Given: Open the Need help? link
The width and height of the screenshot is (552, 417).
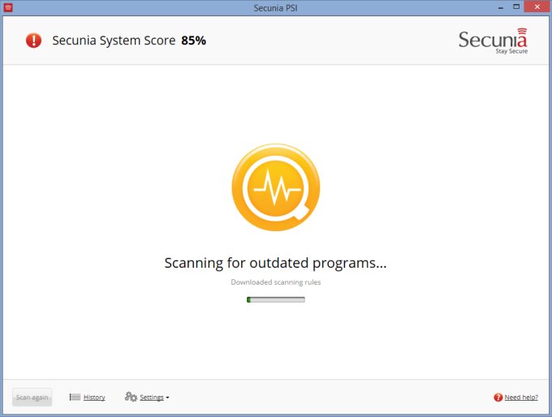Looking at the screenshot, I should [521, 398].
